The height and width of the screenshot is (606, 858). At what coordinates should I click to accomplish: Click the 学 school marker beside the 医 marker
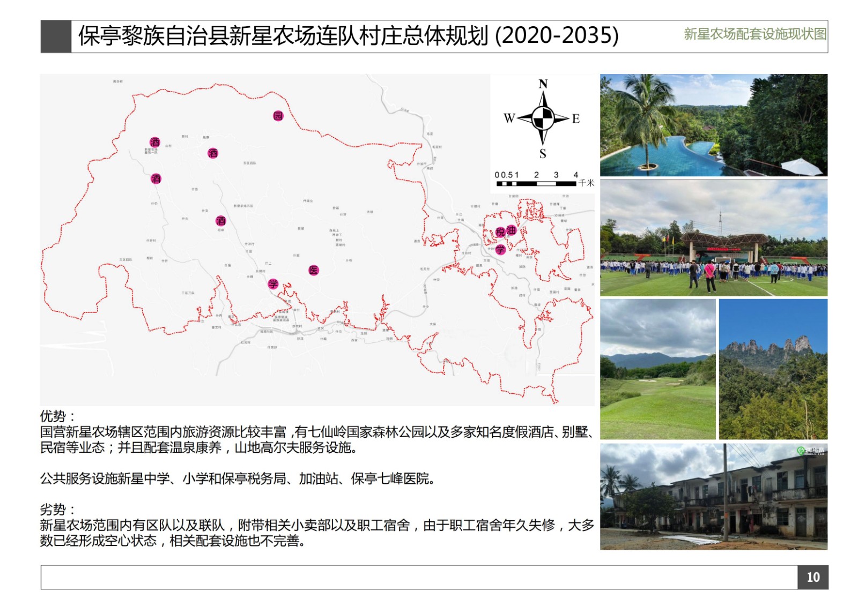(x=273, y=283)
